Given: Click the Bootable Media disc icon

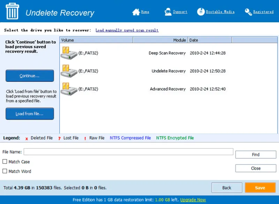Looking at the screenshot, I should [201, 12].
